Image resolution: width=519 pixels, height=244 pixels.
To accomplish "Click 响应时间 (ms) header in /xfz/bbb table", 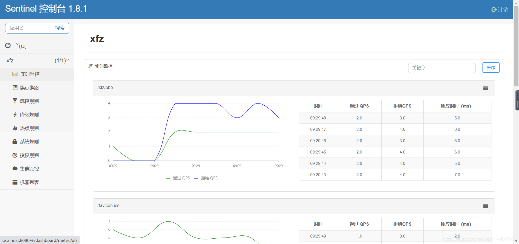I will click(457, 106).
